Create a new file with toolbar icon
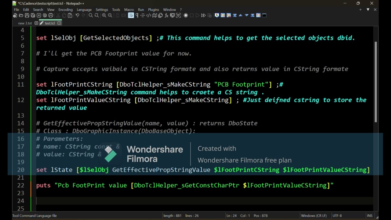 [x=15, y=15]
